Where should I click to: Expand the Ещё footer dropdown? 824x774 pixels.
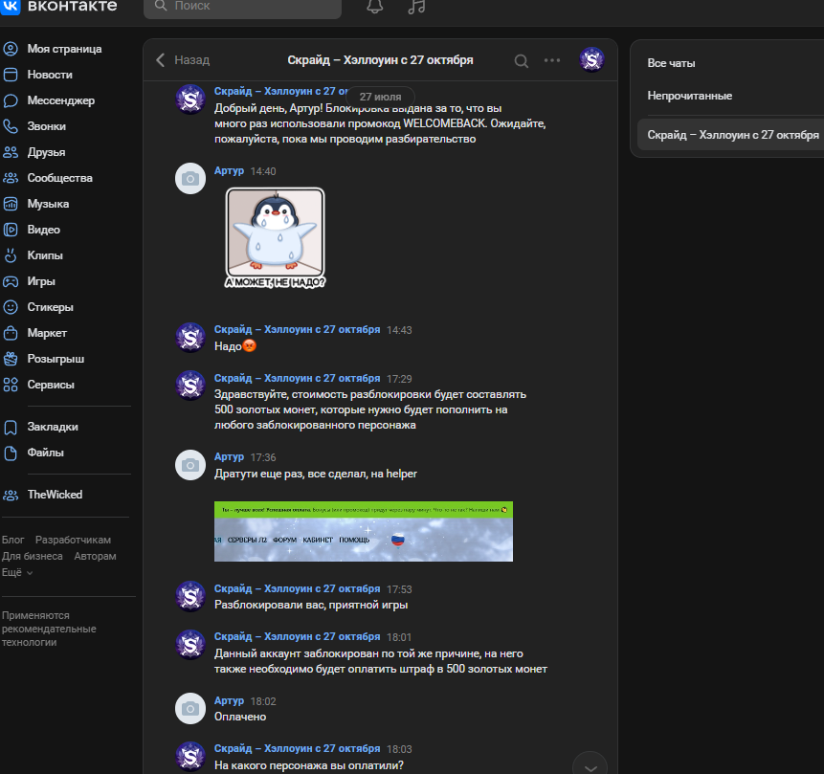pyautogui.click(x=17, y=572)
